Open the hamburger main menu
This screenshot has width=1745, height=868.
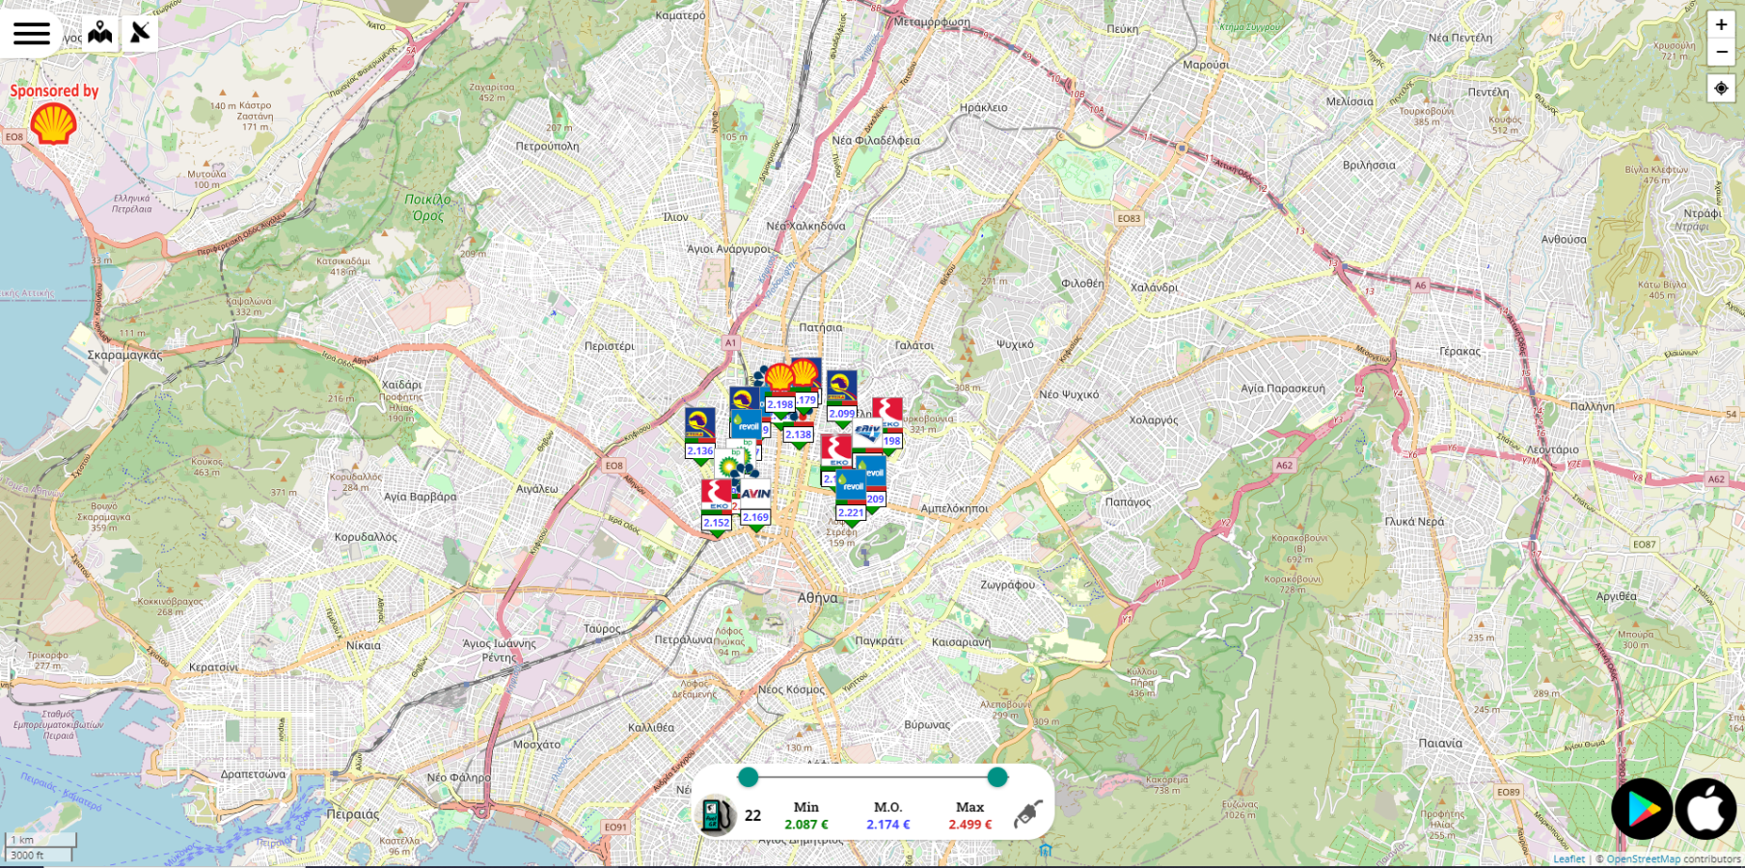click(x=31, y=33)
